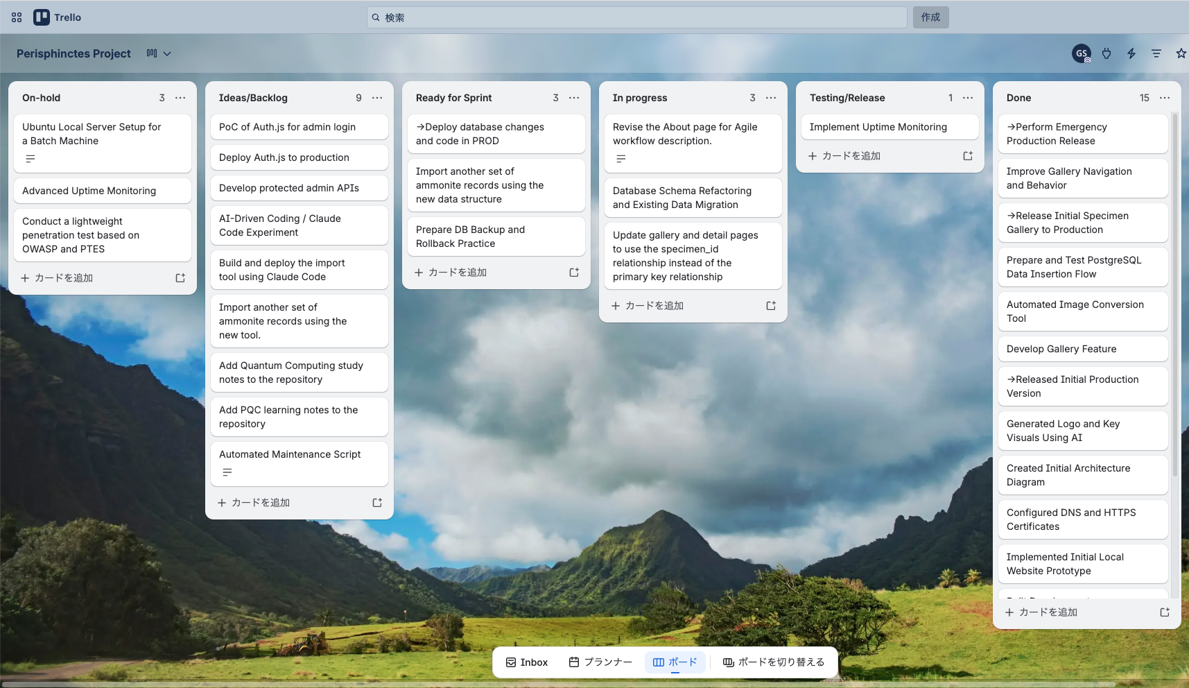This screenshot has width=1189, height=688.
Task: Open the Perform Emergency Production Release card
Action: 1083,134
